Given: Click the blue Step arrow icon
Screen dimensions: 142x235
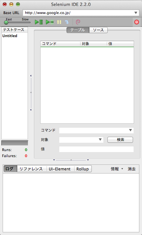Looking at the screenshot, I should (x=67, y=22).
